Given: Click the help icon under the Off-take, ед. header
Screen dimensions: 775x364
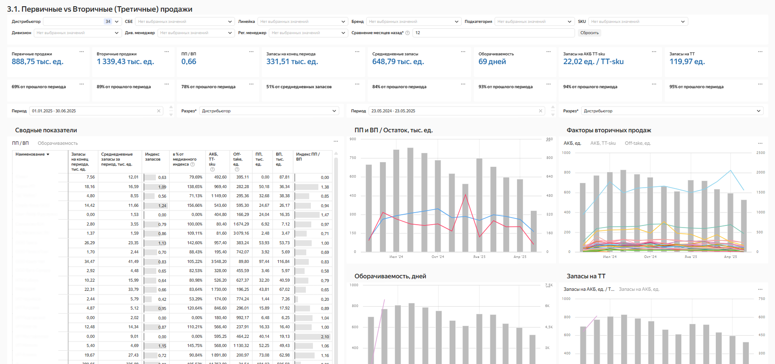Looking at the screenshot, I should click(237, 169).
